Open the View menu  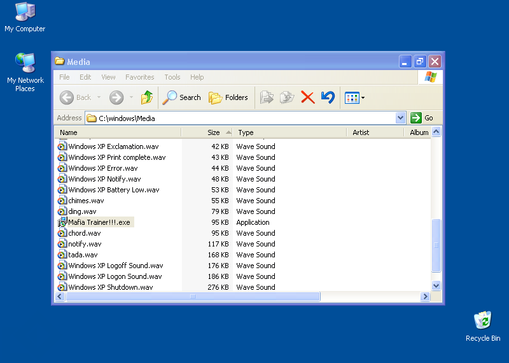tap(108, 77)
